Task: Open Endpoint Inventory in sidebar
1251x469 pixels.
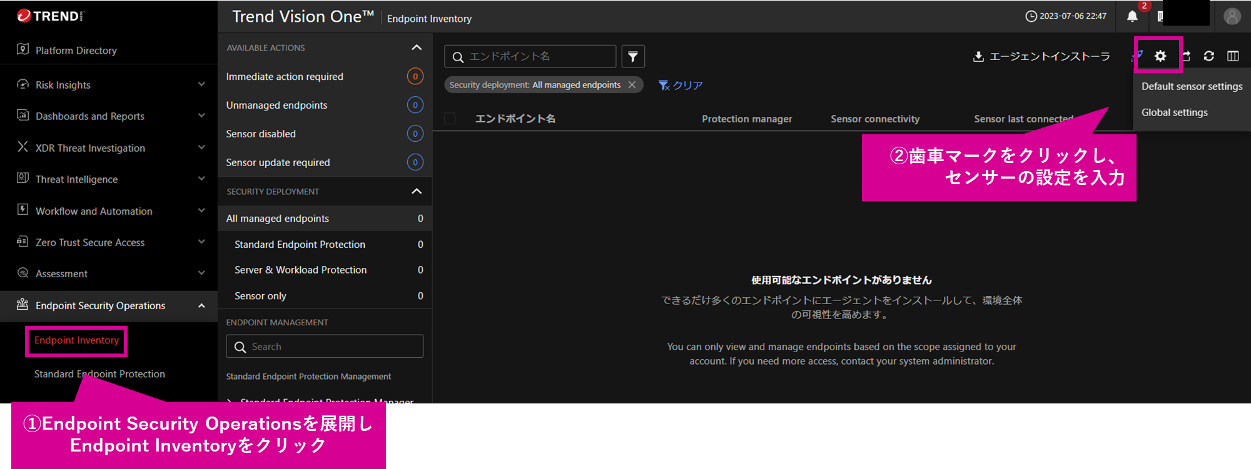Action: (x=76, y=340)
